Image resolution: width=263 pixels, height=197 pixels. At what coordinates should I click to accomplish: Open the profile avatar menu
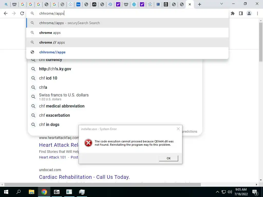pyautogui.click(x=249, y=13)
